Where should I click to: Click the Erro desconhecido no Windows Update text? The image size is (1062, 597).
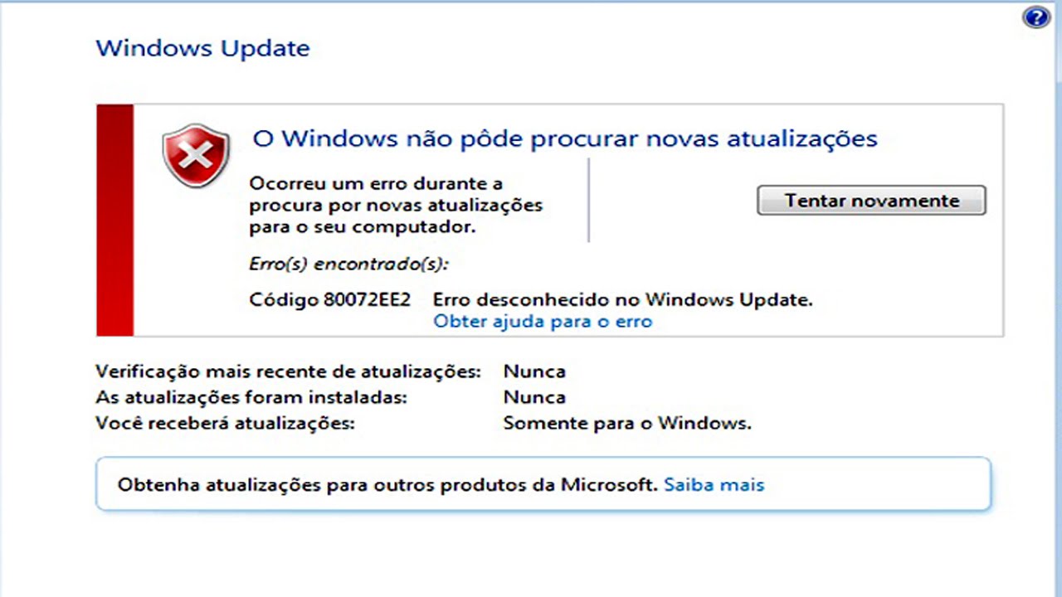[x=622, y=299]
